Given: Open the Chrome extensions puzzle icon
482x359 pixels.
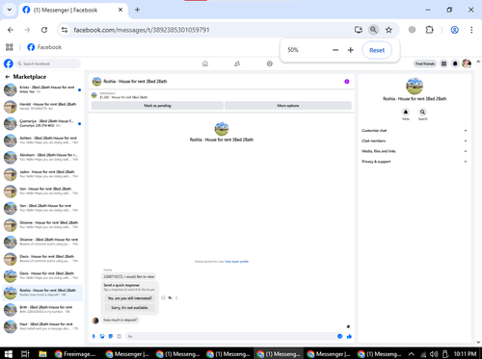Looking at the screenshot, I should pyautogui.click(x=429, y=30).
